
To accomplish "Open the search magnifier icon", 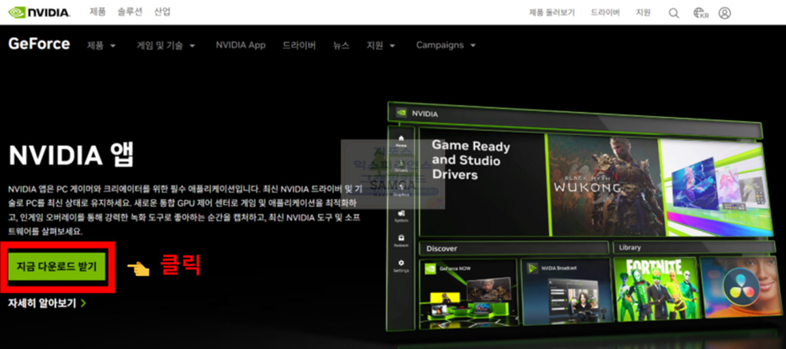I will click(x=674, y=13).
